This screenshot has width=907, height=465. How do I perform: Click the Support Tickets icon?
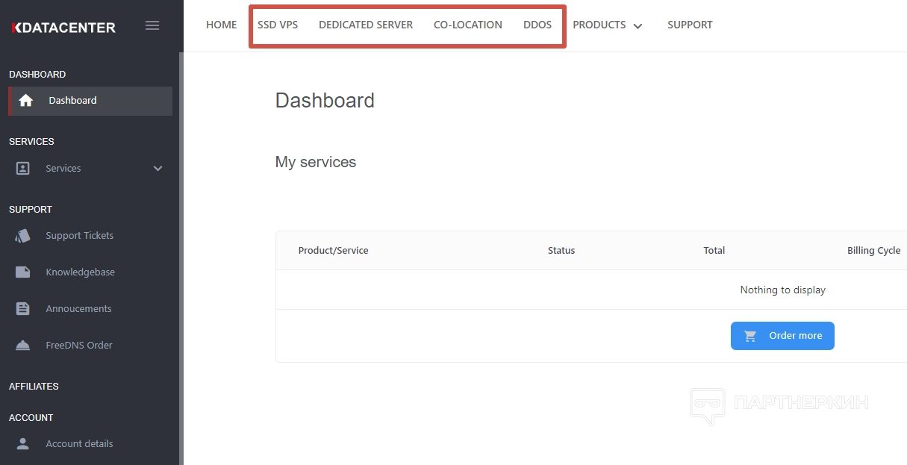[23, 236]
